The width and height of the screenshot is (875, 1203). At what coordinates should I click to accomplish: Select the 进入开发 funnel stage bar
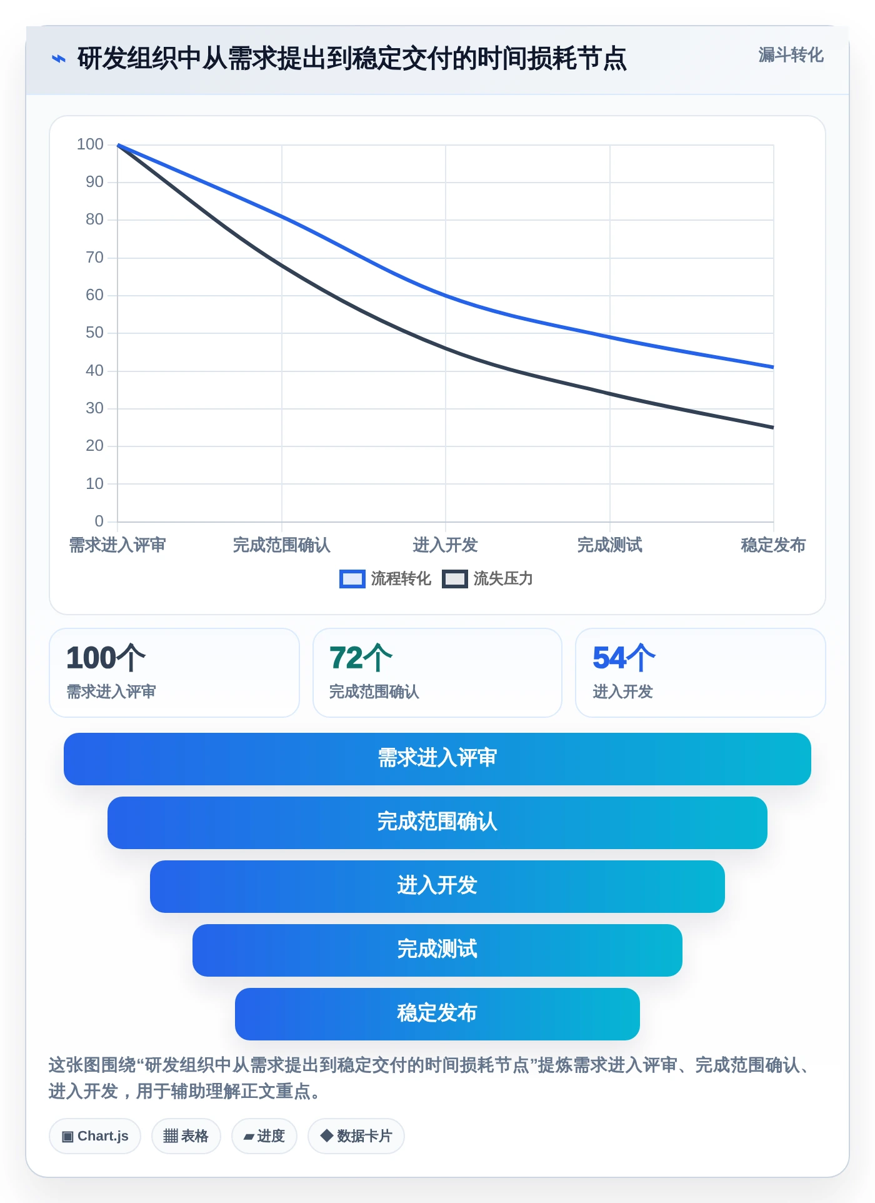pyautogui.click(x=437, y=887)
